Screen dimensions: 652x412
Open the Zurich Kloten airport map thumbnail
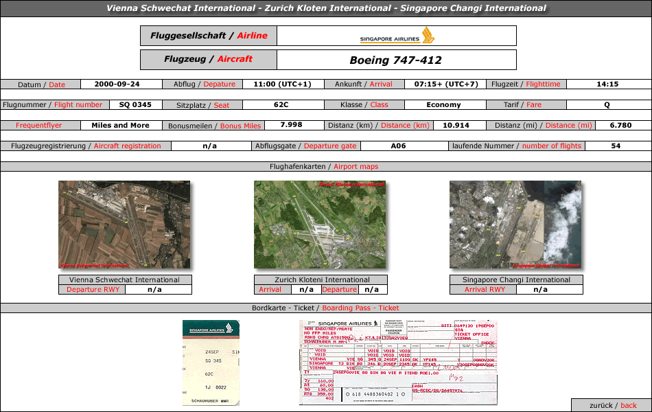coord(320,225)
